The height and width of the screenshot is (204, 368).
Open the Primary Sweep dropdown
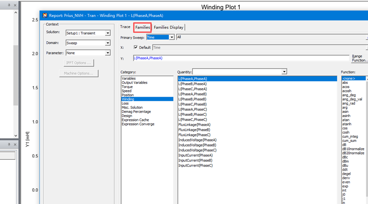pos(172,37)
